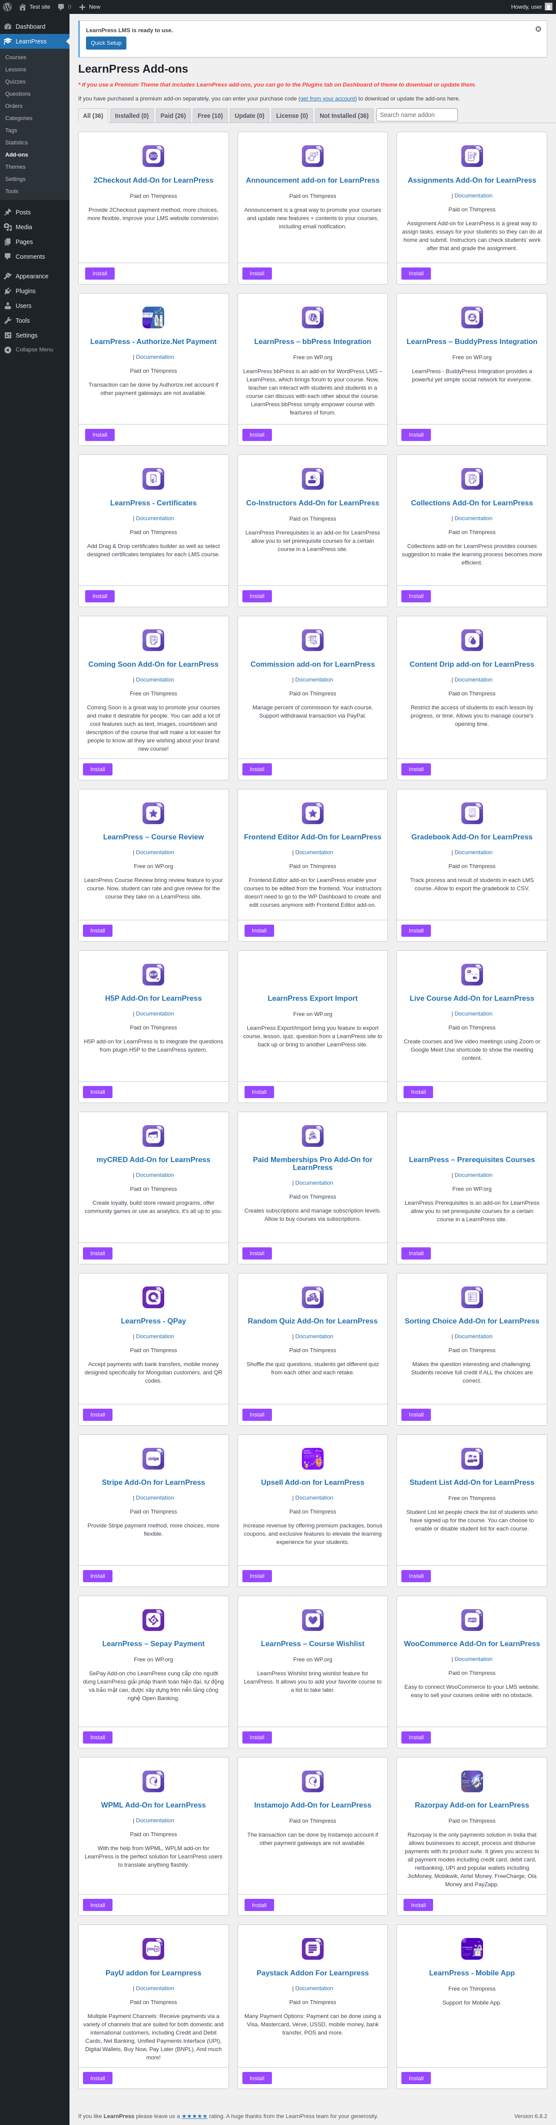This screenshot has height=2125, width=556.
Task: Open Appearance in the sidebar
Action: point(35,276)
